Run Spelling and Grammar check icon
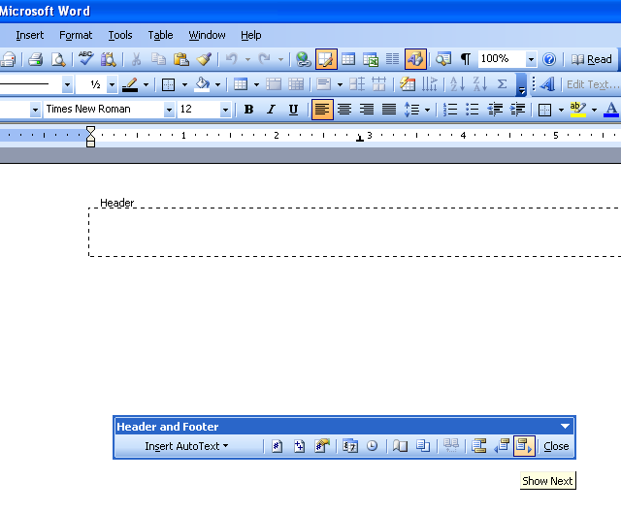 (x=85, y=59)
